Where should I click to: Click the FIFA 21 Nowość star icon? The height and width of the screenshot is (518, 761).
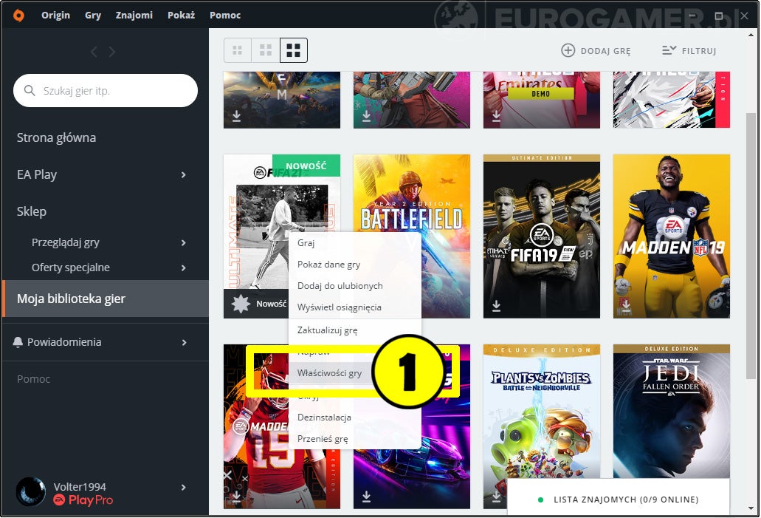tap(241, 304)
